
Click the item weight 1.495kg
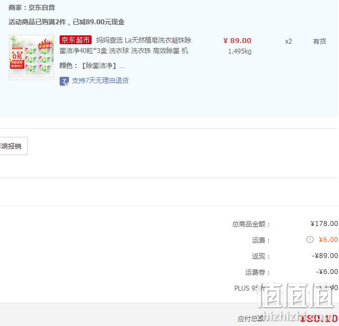pos(240,51)
